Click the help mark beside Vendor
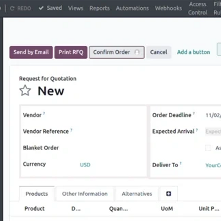 (44, 114)
